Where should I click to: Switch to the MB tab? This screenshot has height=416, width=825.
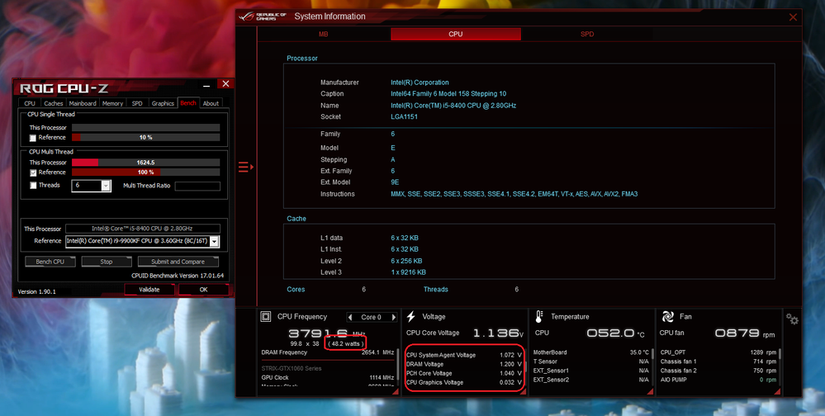[323, 34]
